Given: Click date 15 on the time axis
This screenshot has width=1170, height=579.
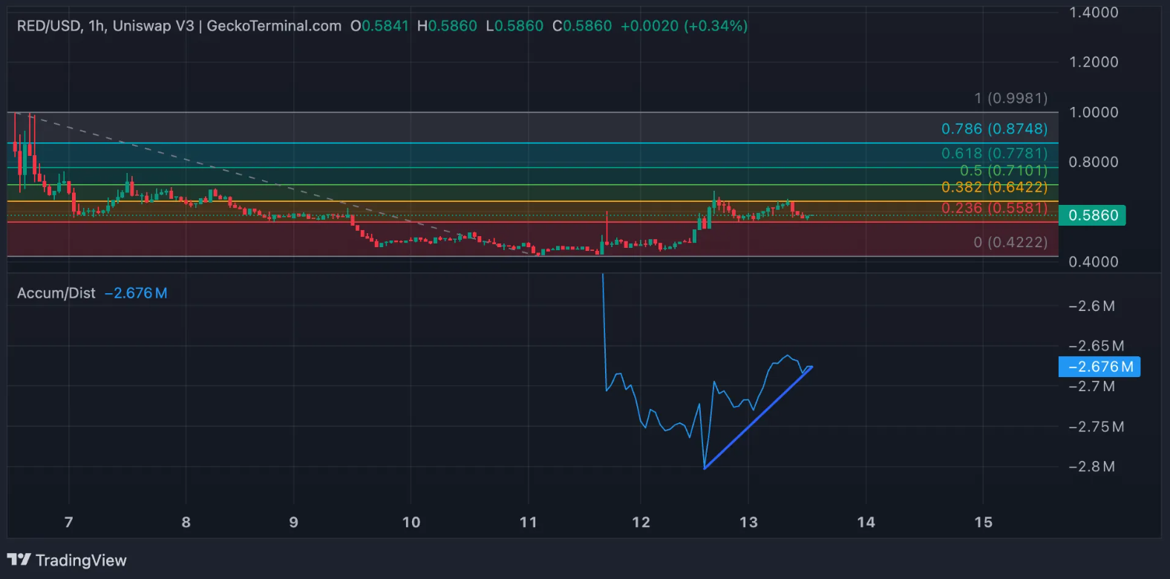Looking at the screenshot, I should coord(984,522).
